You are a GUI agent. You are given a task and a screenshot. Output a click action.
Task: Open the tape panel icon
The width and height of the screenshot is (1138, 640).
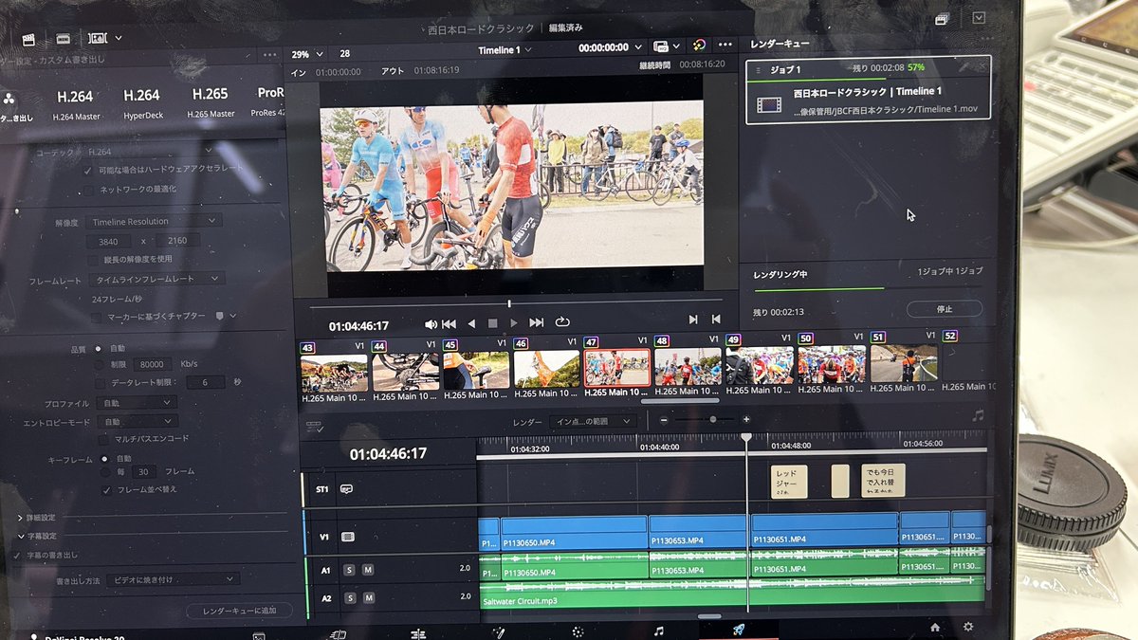pyautogui.click(x=63, y=39)
